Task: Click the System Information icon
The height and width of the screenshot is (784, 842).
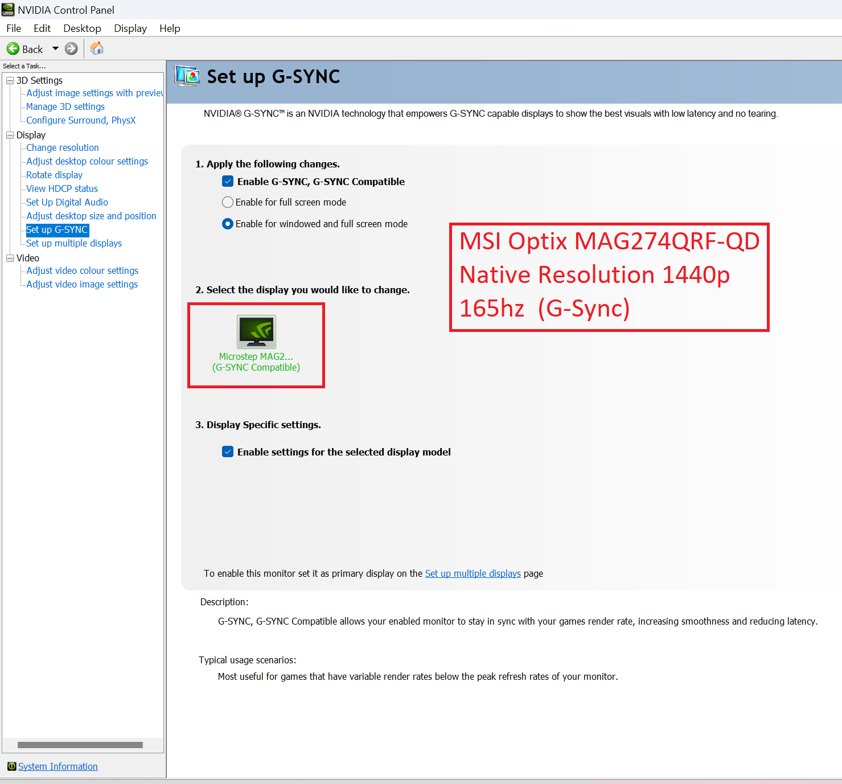Action: [11, 766]
